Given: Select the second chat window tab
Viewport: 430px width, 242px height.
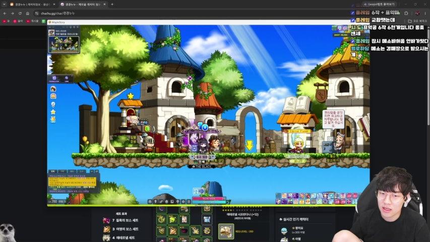Looking at the screenshot, I should (x=62, y=171).
